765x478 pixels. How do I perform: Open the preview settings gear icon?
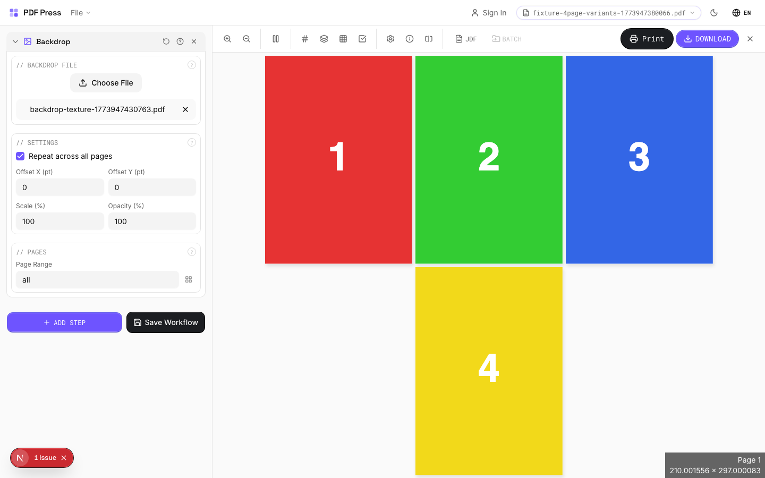click(x=390, y=39)
